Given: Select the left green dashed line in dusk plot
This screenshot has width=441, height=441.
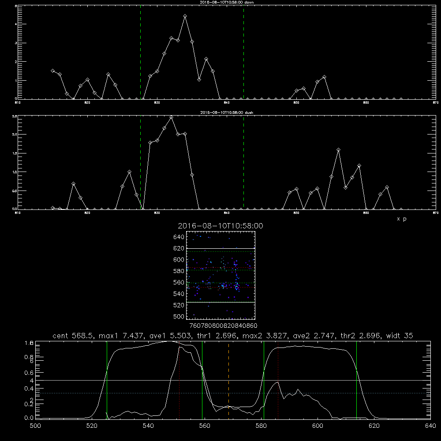Looking at the screenshot, I should click(140, 162).
